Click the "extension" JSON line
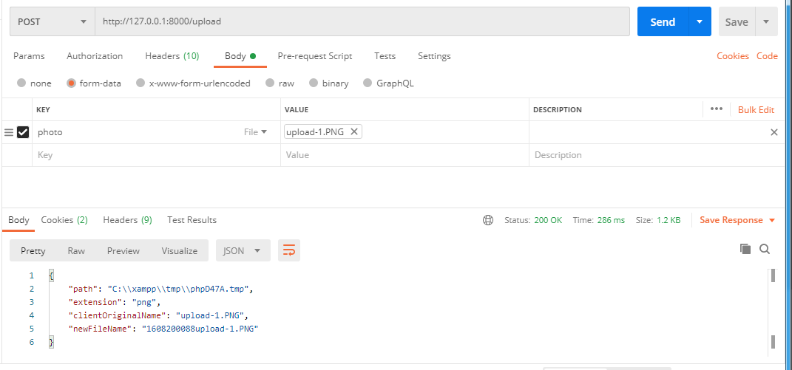 pos(114,302)
